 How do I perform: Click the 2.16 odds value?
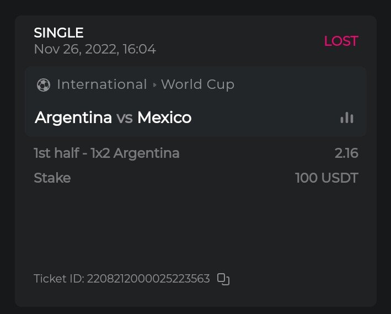tap(346, 153)
